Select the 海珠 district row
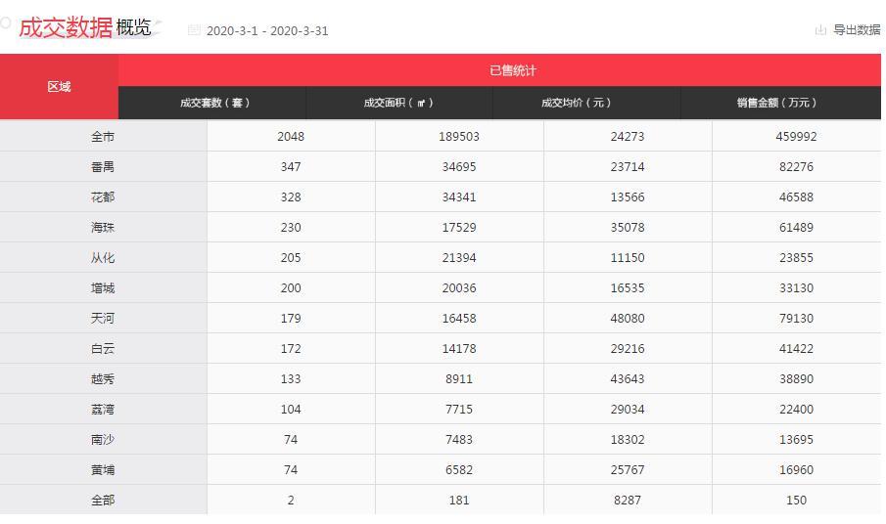Image resolution: width=886 pixels, height=524 pixels. coord(103,228)
